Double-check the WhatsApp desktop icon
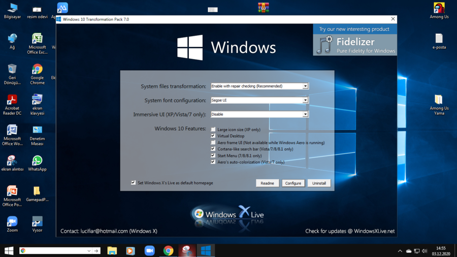 pos(37,162)
